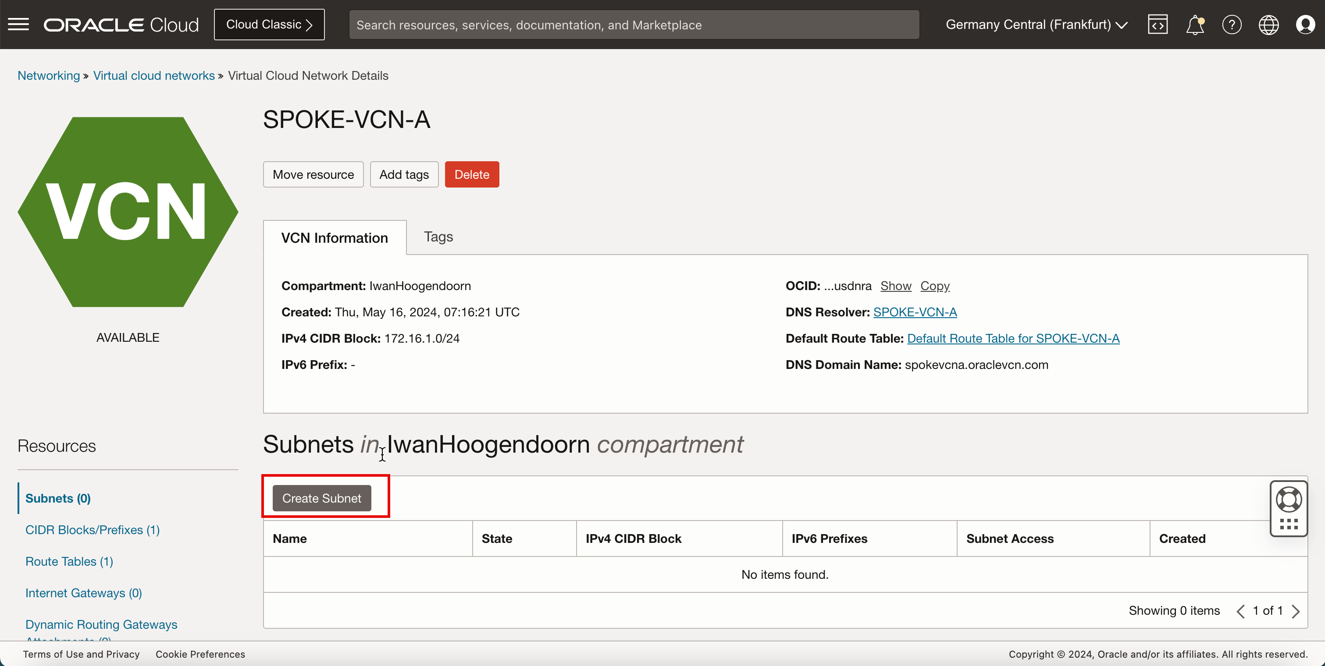Image resolution: width=1325 pixels, height=666 pixels.
Task: Open the user profile avatar menu
Action: tap(1305, 24)
